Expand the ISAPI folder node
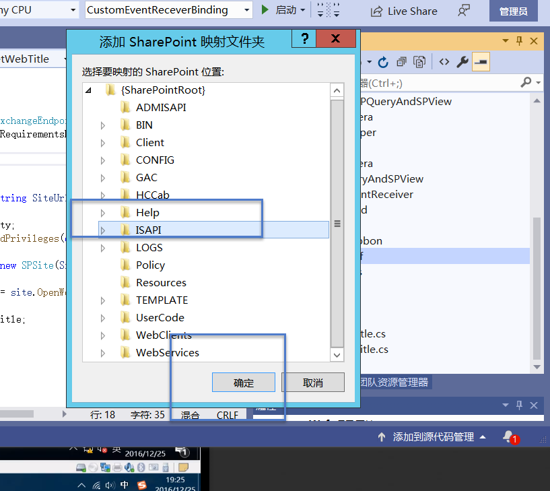550x491 pixels. point(103,230)
